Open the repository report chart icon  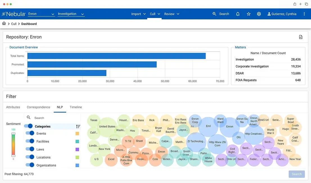pyautogui.click(x=301, y=37)
